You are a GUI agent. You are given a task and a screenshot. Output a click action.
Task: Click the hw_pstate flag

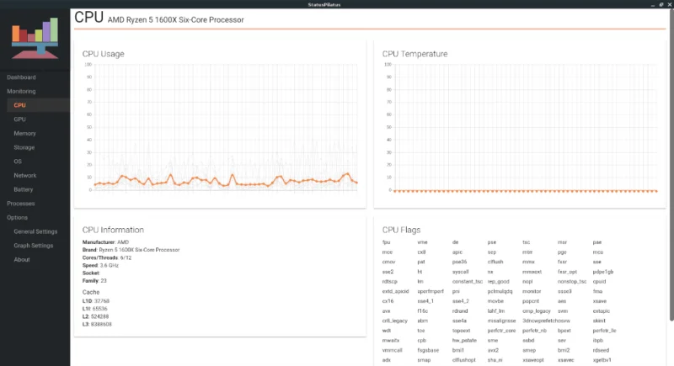pos(464,340)
